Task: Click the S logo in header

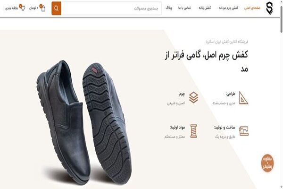Action: [269, 8]
